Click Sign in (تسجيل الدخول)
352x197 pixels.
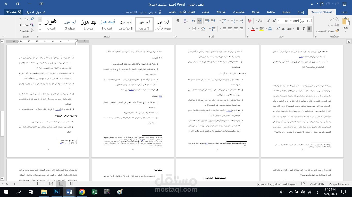coord(35,12)
